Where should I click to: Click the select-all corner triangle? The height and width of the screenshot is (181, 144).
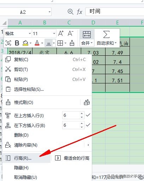[4, 23]
